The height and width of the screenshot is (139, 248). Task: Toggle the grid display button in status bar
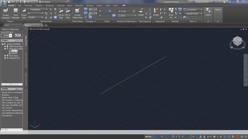click(x=155, y=136)
